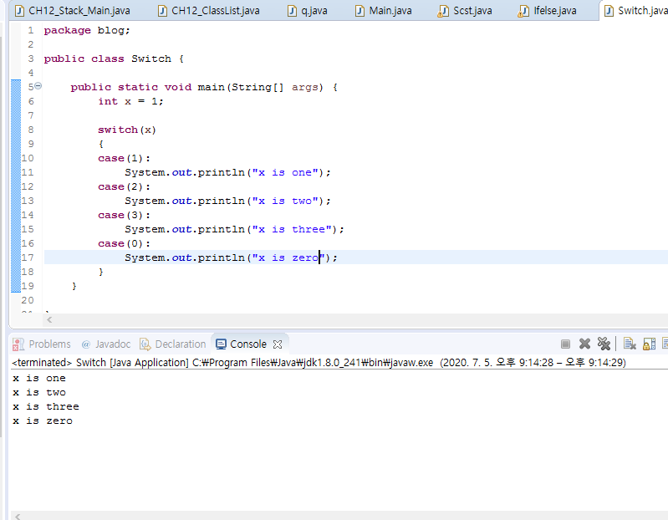Open the CH12_Stack_Main.java editor tab
This screenshot has width=668, height=520.
point(73,11)
